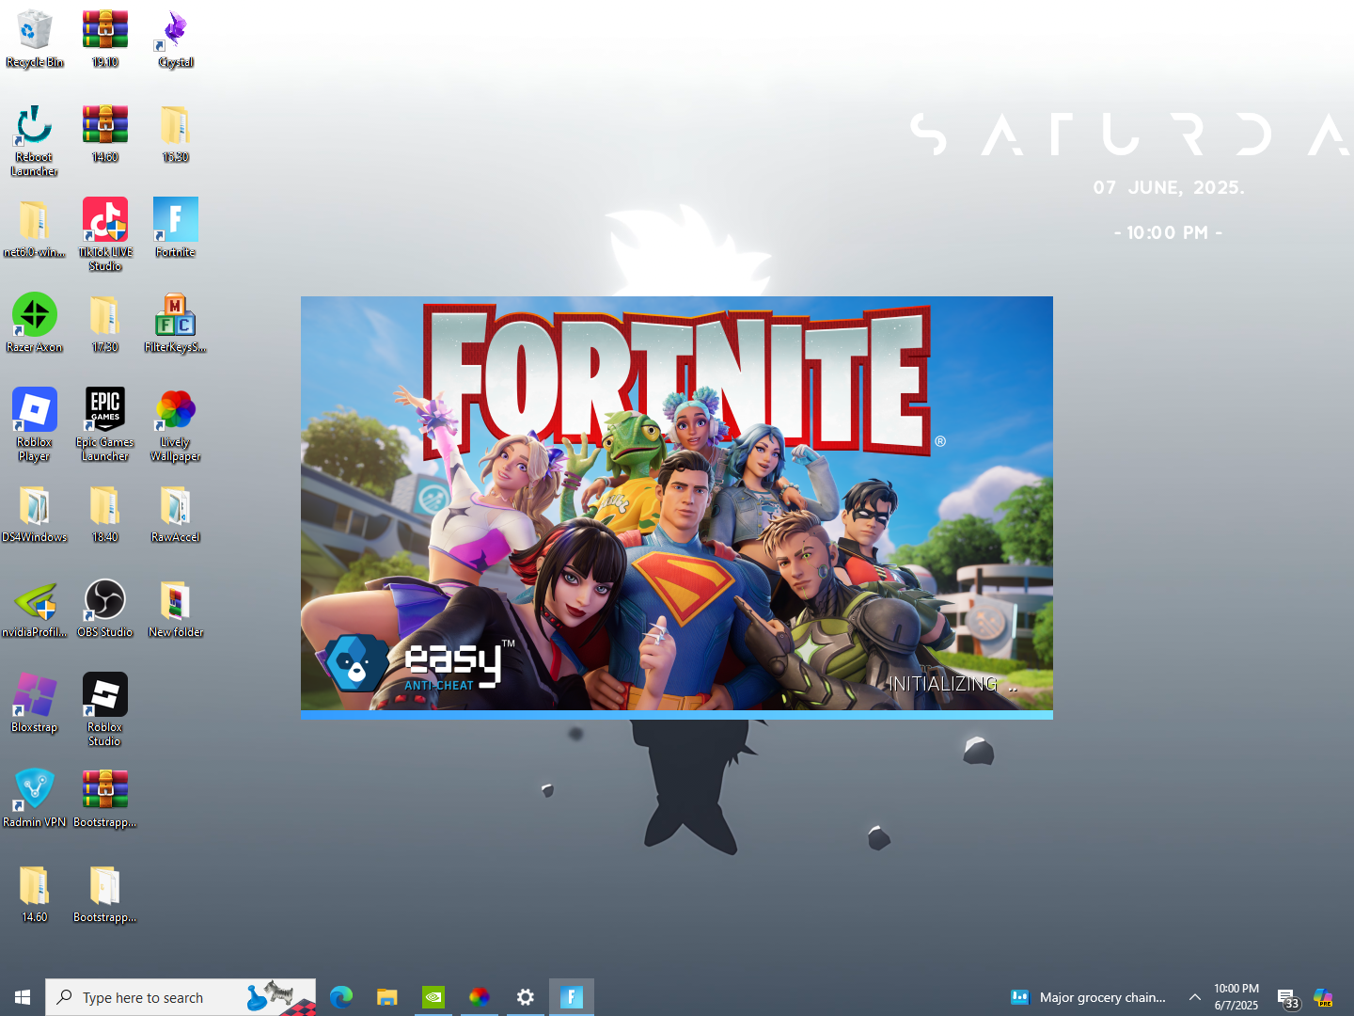Open Microsoft Edge from taskbar
This screenshot has width=1354, height=1016.
click(x=341, y=997)
